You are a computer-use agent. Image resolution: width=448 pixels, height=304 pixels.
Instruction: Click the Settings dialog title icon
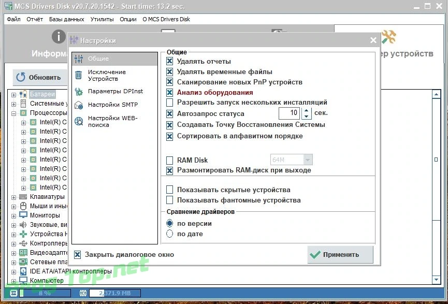pos(74,40)
